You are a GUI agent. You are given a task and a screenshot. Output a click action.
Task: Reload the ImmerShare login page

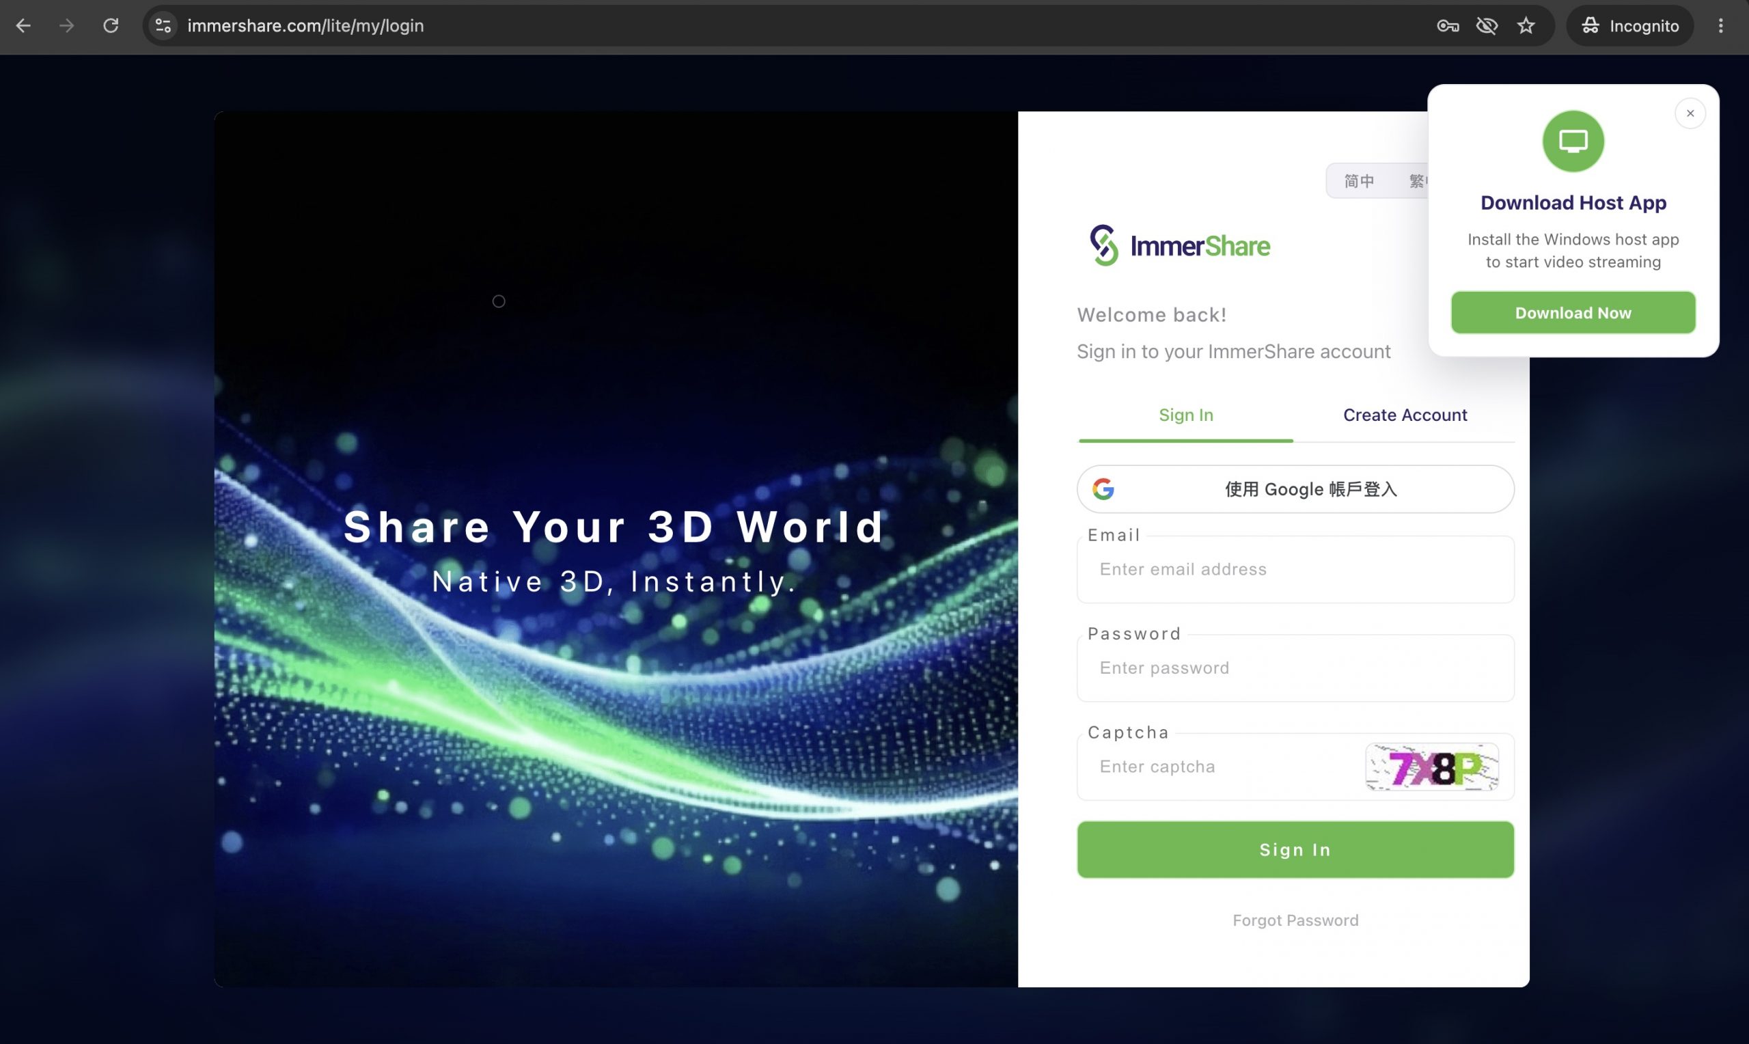click(x=111, y=26)
